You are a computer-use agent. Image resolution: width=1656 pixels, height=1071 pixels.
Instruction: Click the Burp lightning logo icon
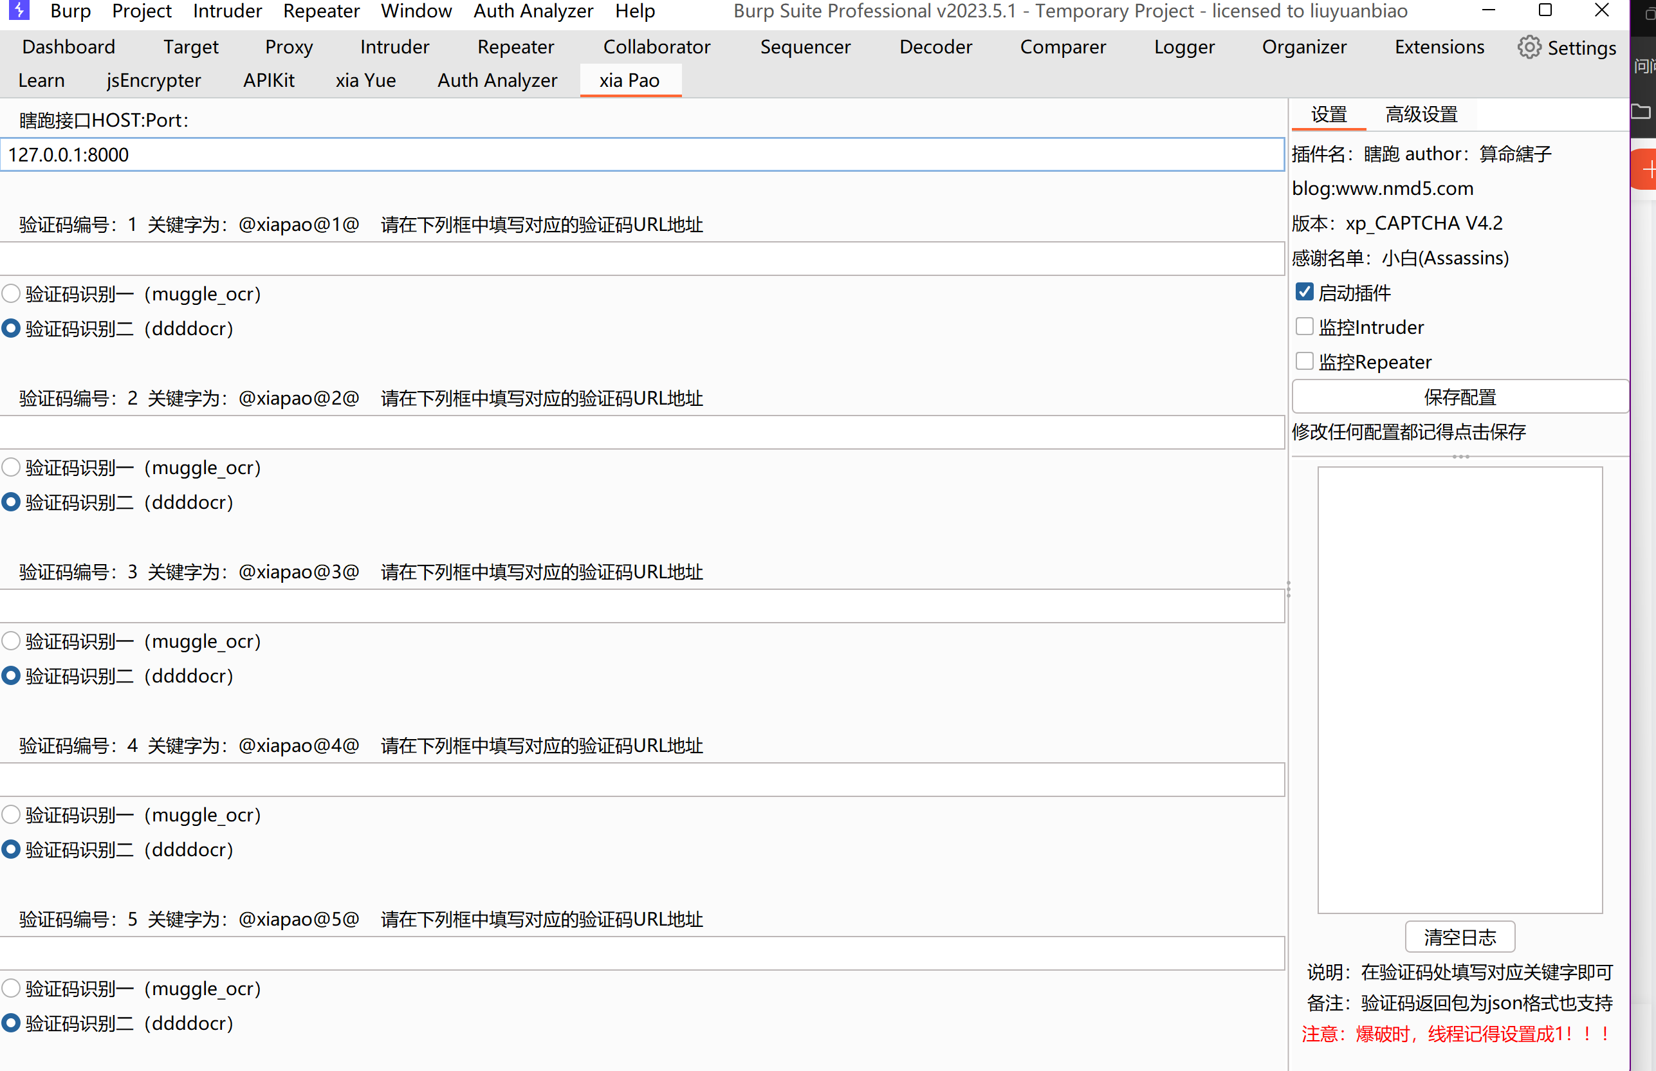pos(19,10)
